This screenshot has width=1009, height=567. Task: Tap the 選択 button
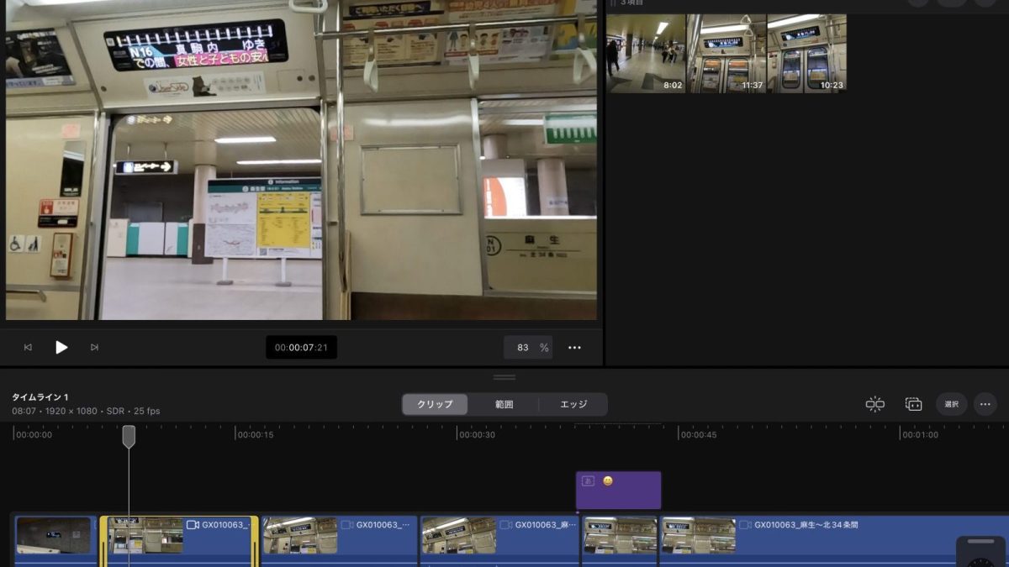tap(952, 404)
